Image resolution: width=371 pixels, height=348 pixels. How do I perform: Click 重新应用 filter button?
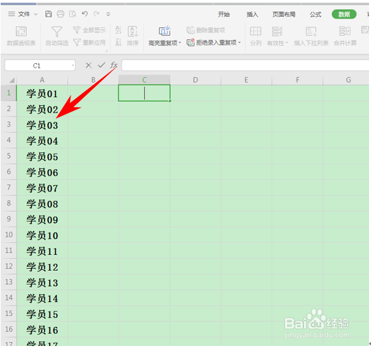(90, 43)
